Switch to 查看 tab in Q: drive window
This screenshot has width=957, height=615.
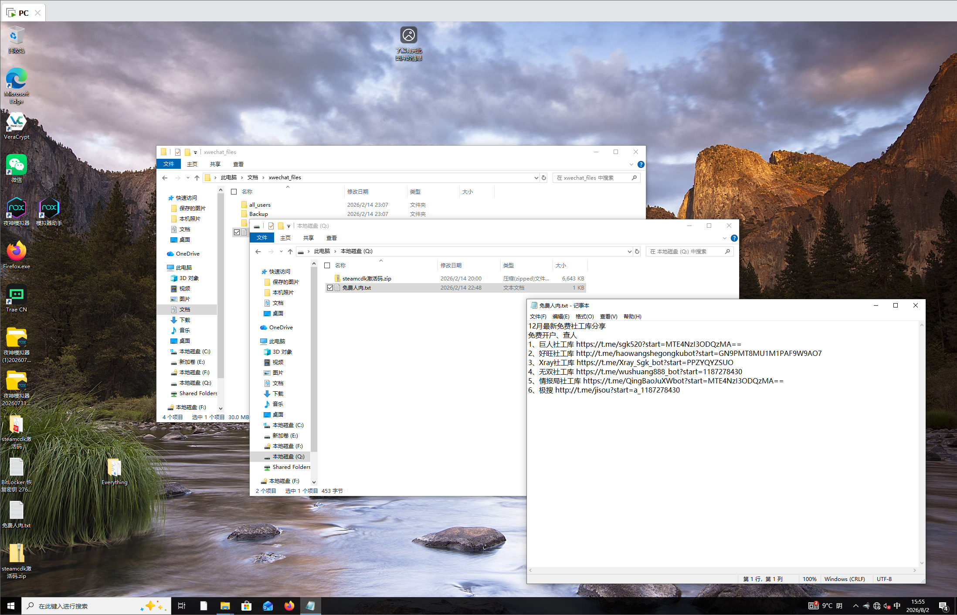332,238
